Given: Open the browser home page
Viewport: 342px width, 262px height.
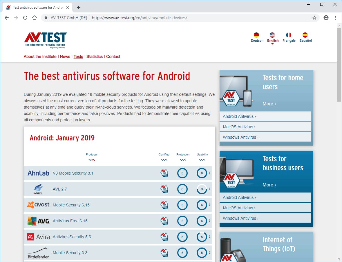Looking at the screenshot, I should (35, 18).
